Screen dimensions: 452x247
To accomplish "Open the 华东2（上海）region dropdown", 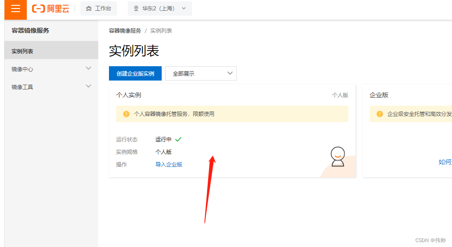I will pos(160,9).
